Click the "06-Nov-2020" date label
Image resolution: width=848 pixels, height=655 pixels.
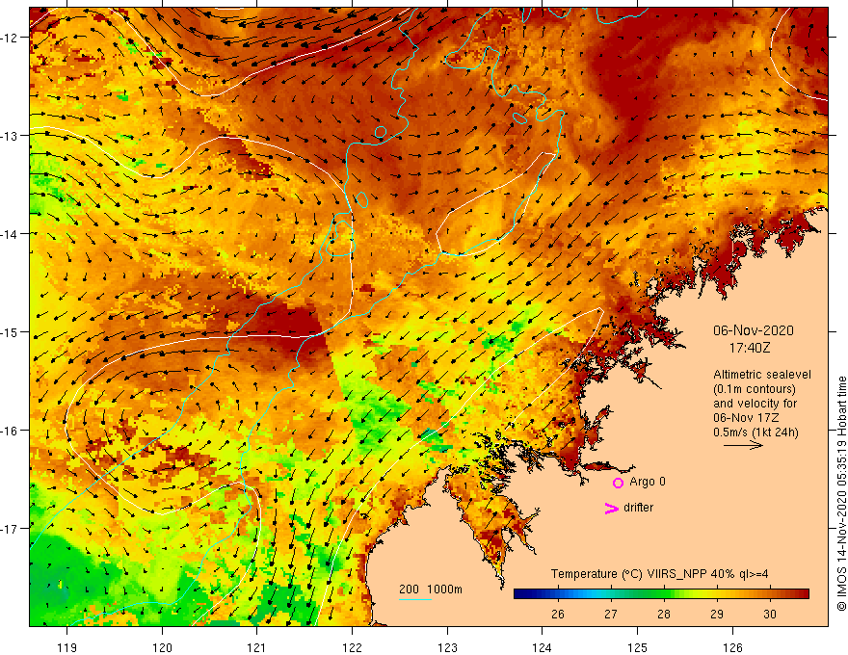754,330
